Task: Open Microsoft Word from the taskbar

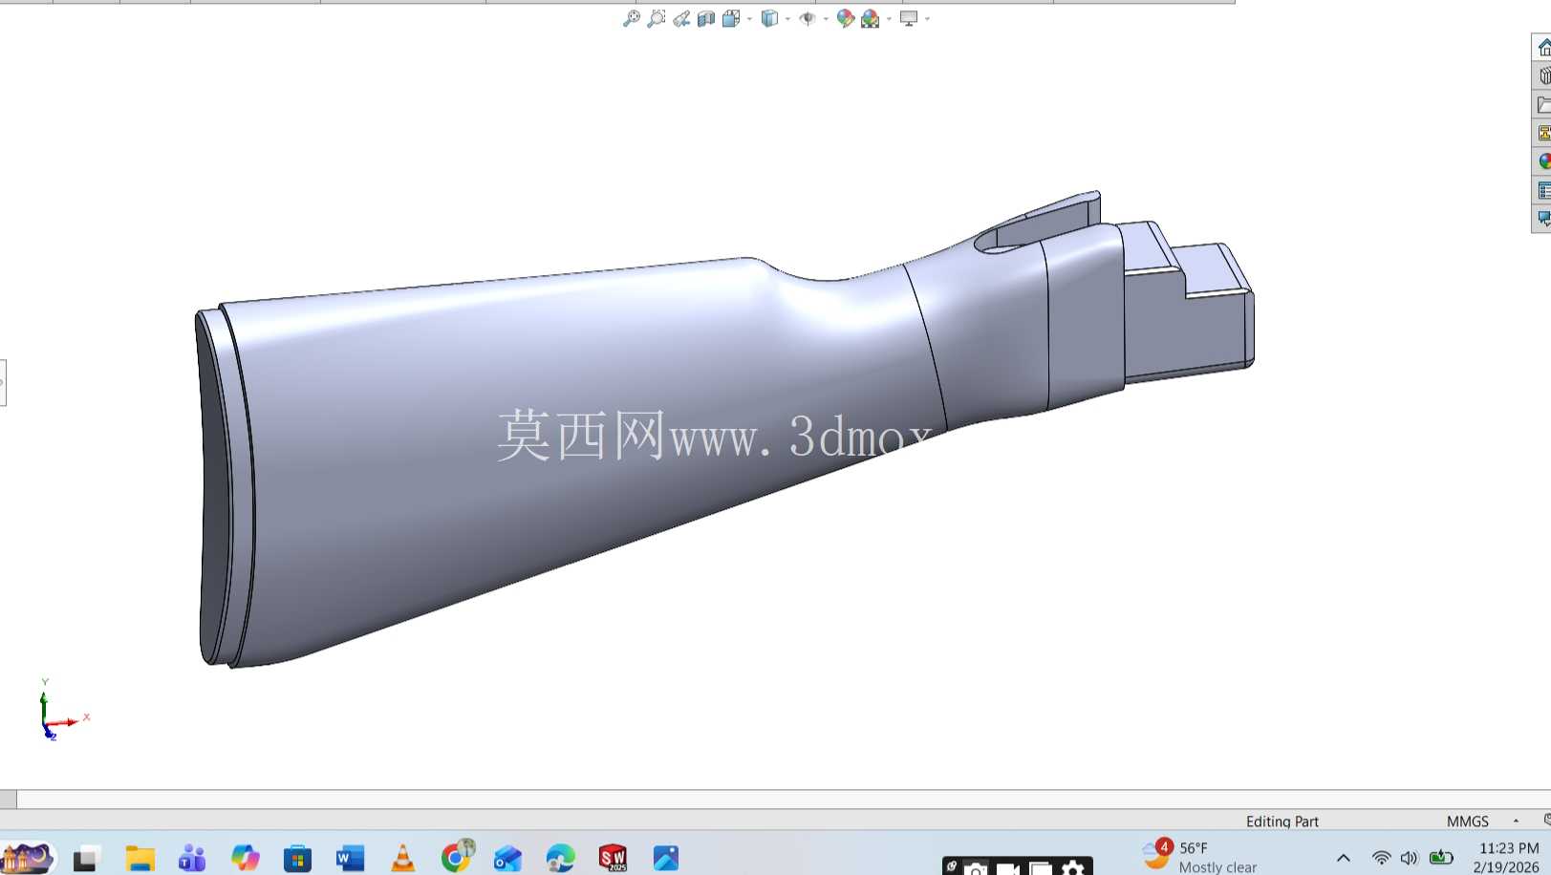Action: coord(350,858)
